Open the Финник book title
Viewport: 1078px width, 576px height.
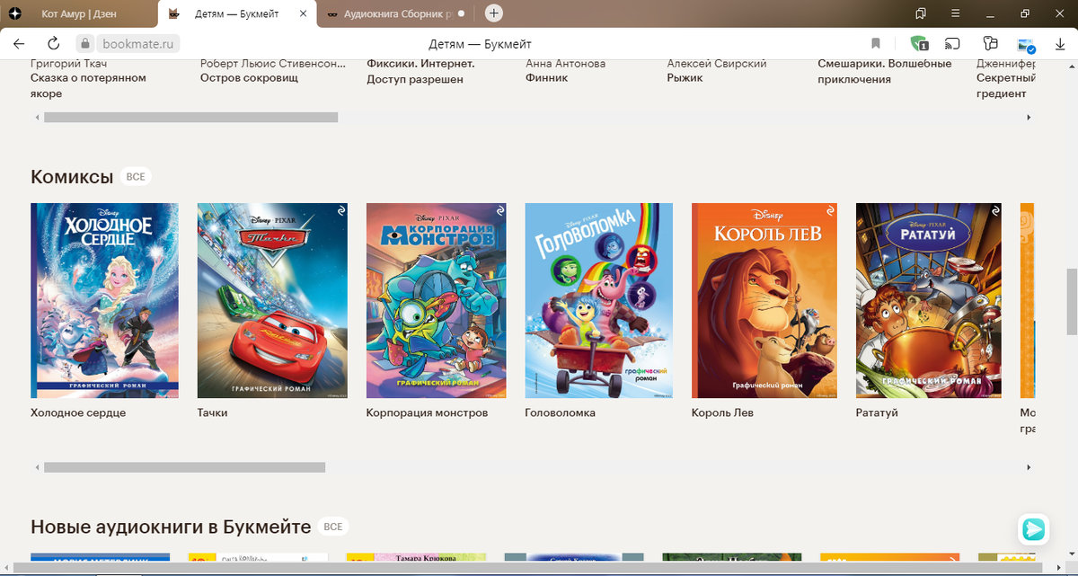[x=546, y=78]
